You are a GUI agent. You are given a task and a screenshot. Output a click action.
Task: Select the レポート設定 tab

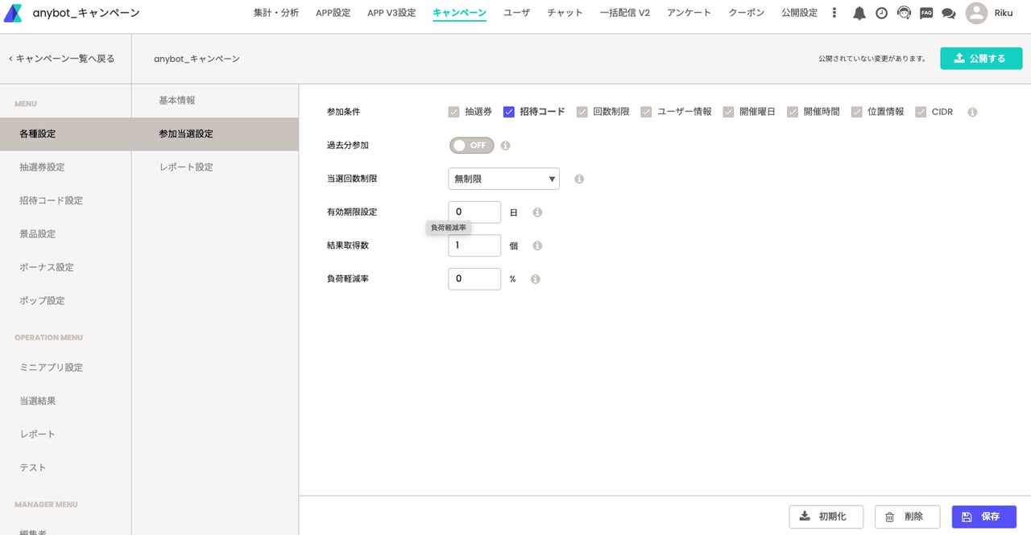tap(186, 167)
